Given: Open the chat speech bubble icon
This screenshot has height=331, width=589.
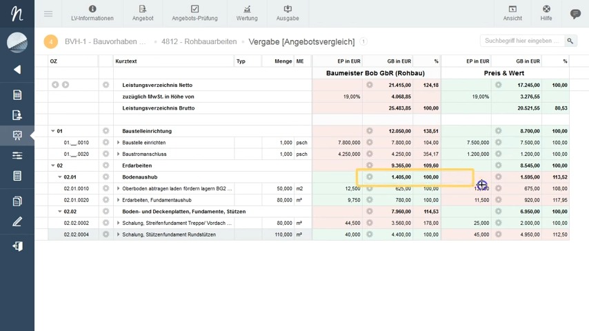Looking at the screenshot, I should tap(575, 14).
